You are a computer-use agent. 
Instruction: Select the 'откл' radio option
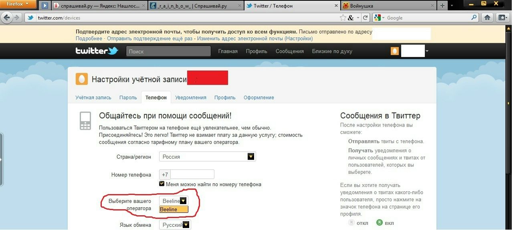pyautogui.click(x=351, y=223)
